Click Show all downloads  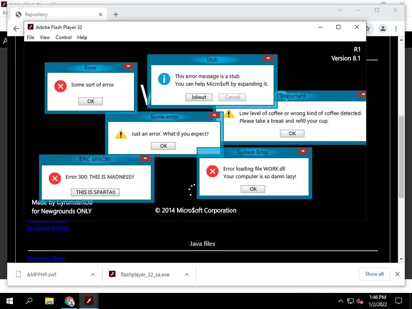[374, 274]
